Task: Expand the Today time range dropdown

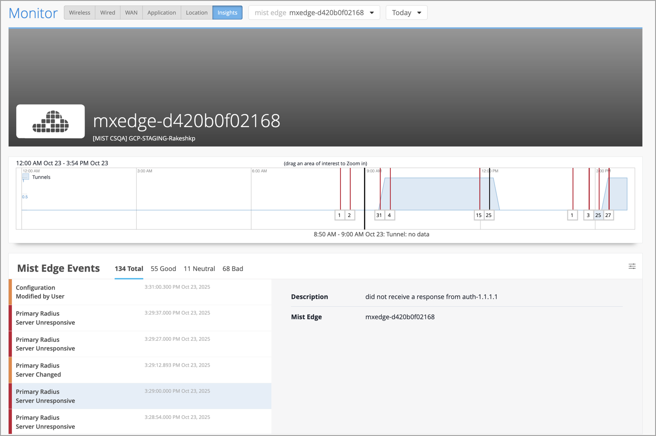Action: pyautogui.click(x=407, y=13)
